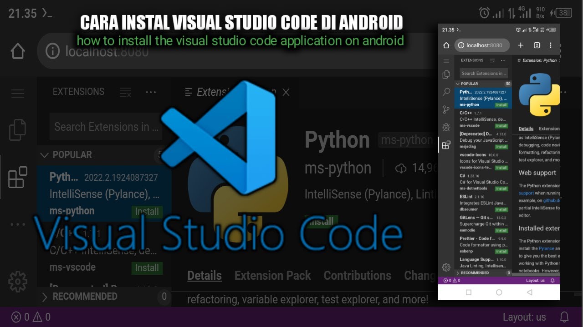This screenshot has height=327, width=583.
Task: Click bell icon in large background status bar
Action: pos(564,317)
